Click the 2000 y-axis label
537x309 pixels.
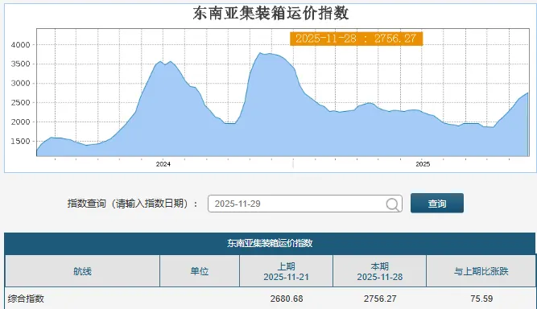coord(21,122)
